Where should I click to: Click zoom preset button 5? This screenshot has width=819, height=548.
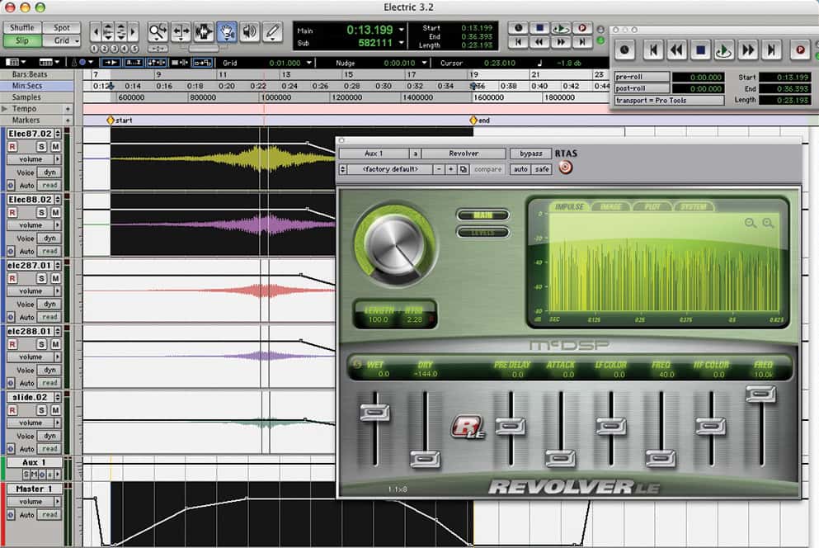point(134,49)
